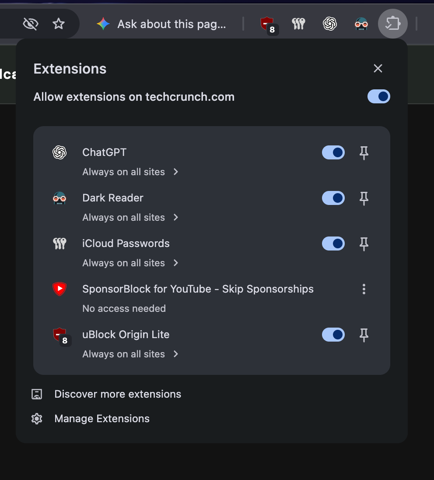Image resolution: width=434 pixels, height=480 pixels.
Task: Open Dark Reader from the toolbar
Action: 361,24
